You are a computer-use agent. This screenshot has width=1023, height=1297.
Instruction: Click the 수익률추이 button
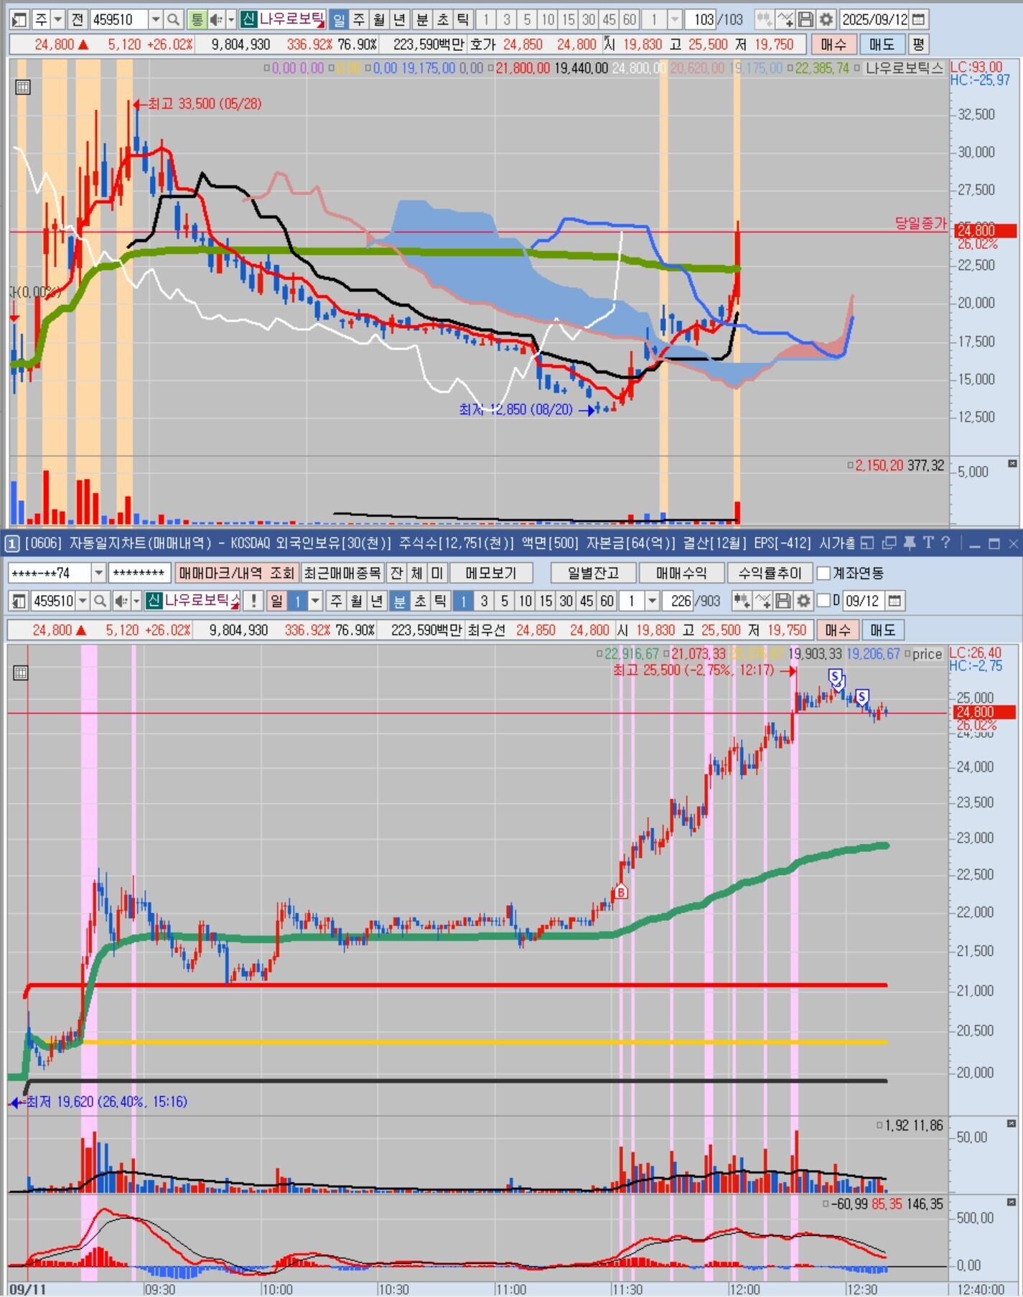[x=770, y=573]
